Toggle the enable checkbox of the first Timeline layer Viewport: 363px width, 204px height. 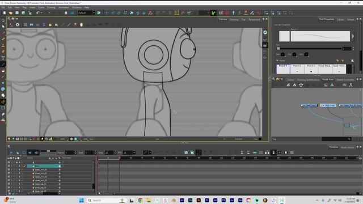point(9,163)
